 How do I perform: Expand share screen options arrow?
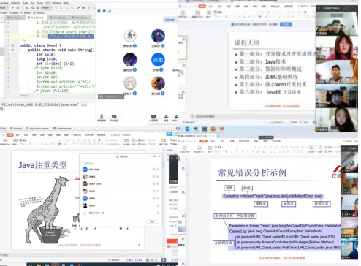click(160, 118)
